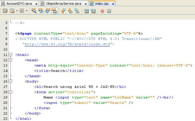
Task: Collapse the body fold on line 16
Action: point(11,81)
